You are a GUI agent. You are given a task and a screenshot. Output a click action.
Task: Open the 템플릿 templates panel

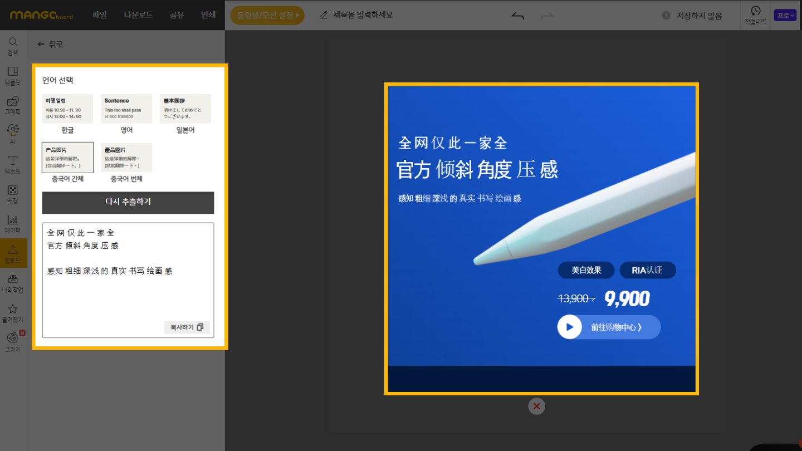coord(13,76)
